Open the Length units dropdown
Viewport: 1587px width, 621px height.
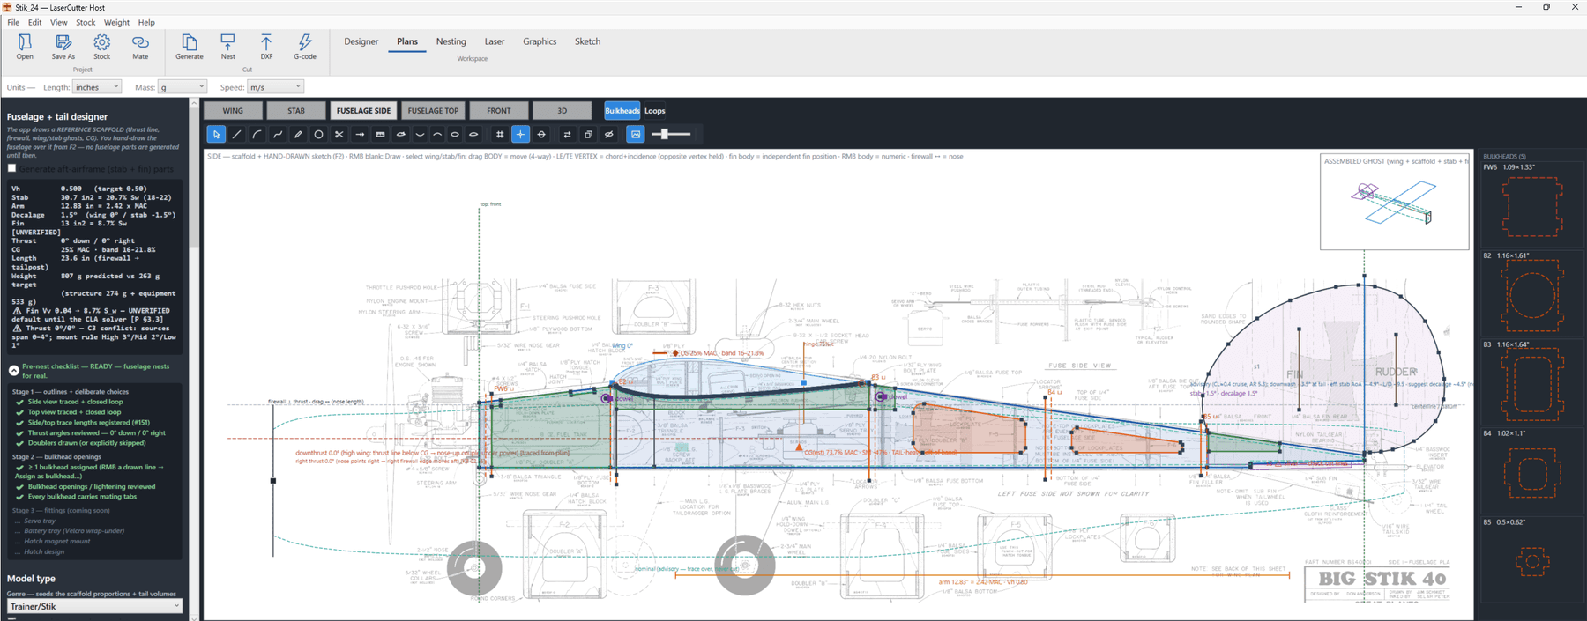97,87
